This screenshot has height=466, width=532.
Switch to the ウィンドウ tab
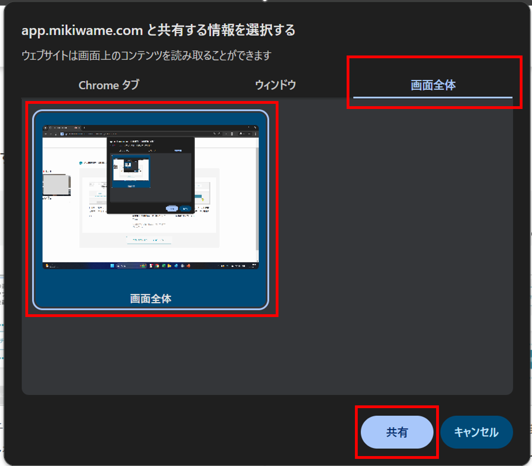point(276,84)
